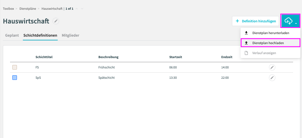Click the upload icon beside Dienstplan hochladen
302x138 pixels.
pos(246,43)
